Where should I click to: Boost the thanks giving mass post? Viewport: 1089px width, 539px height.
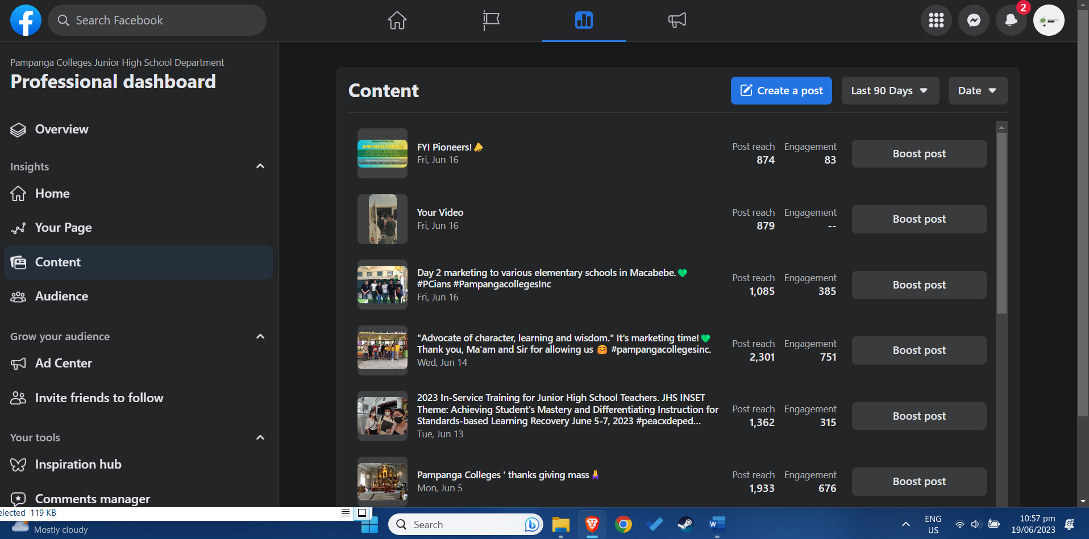tap(919, 482)
